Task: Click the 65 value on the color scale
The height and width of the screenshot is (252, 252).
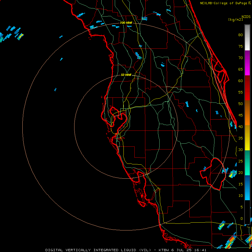Action: 241,69
